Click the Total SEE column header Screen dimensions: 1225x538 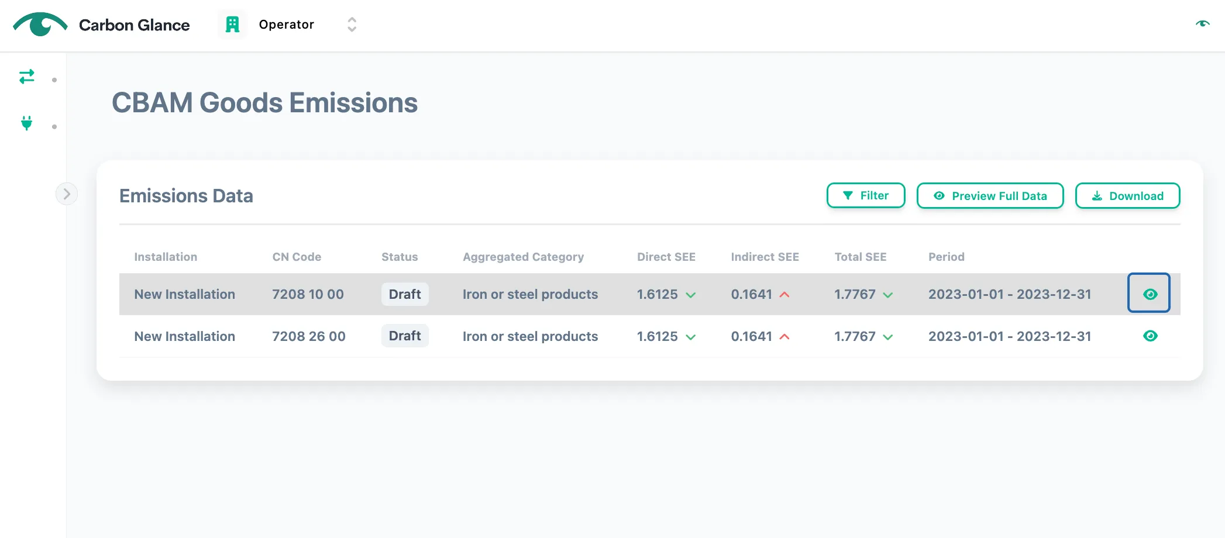(861, 257)
